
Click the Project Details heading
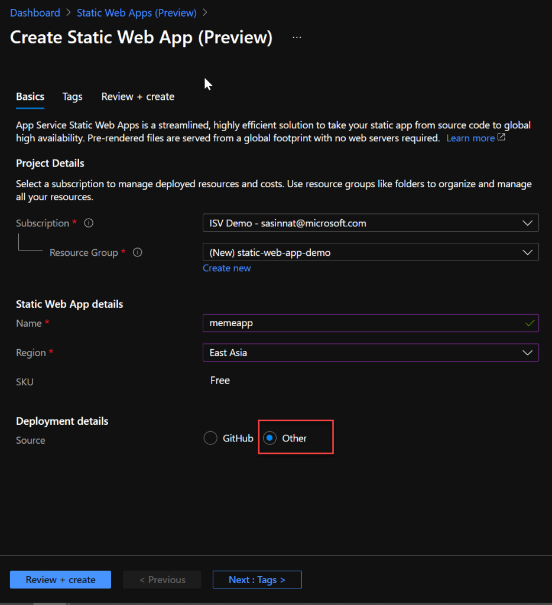50,163
